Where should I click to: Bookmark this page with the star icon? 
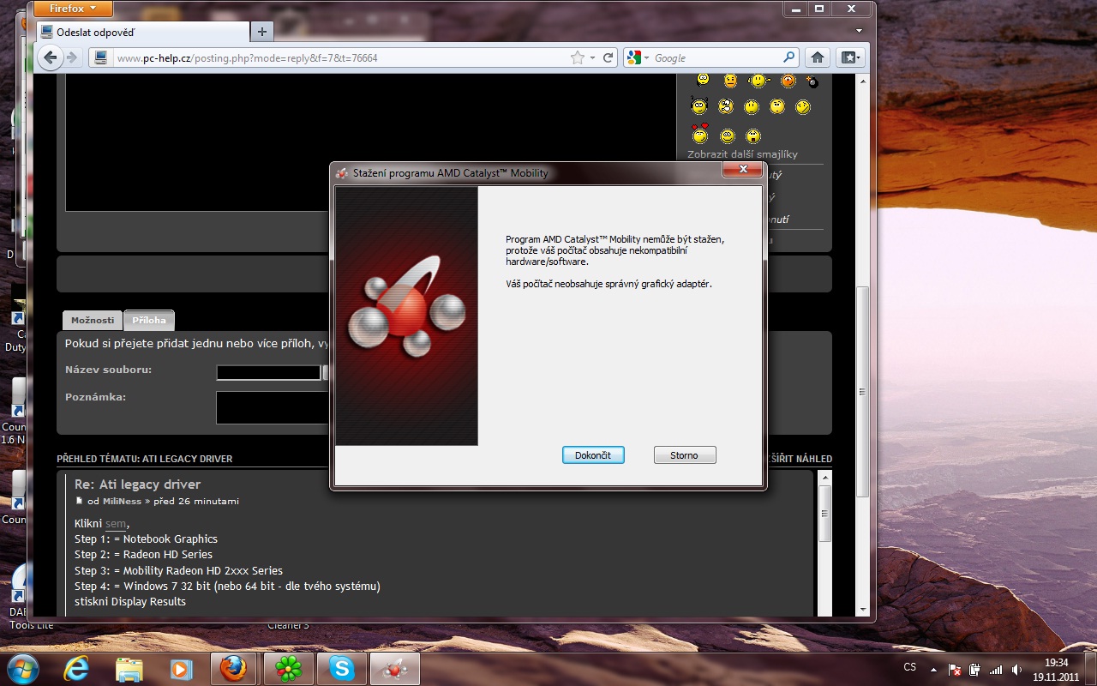[x=578, y=58]
